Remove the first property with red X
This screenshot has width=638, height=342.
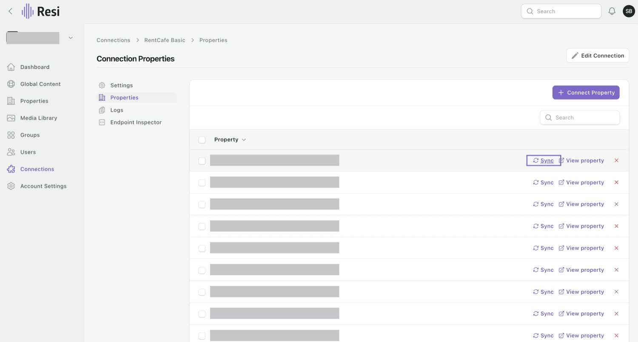point(616,161)
